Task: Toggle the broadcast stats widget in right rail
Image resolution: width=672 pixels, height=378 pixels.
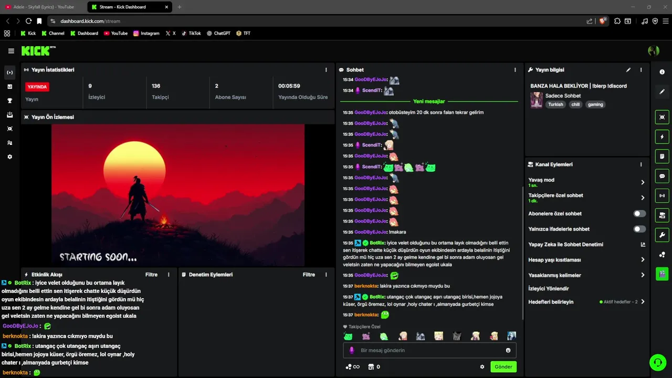Action: (x=662, y=195)
